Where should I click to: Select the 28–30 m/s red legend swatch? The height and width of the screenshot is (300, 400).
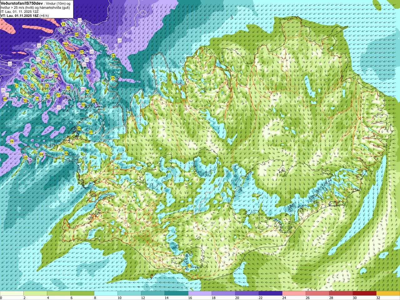point(341,293)
